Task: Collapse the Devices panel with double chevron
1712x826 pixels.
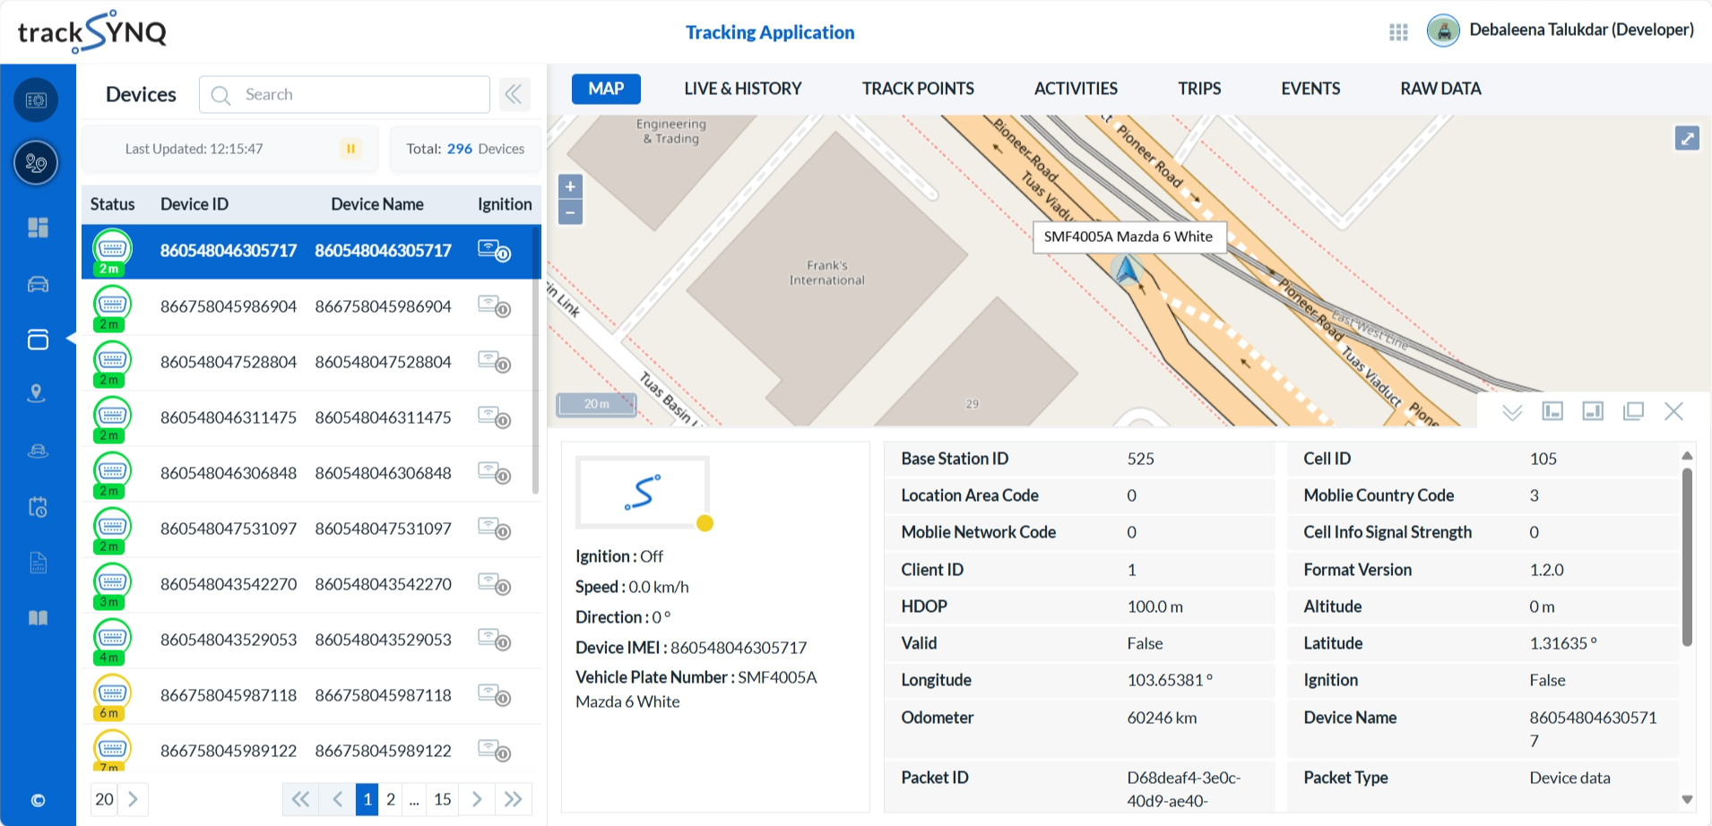Action: click(514, 94)
